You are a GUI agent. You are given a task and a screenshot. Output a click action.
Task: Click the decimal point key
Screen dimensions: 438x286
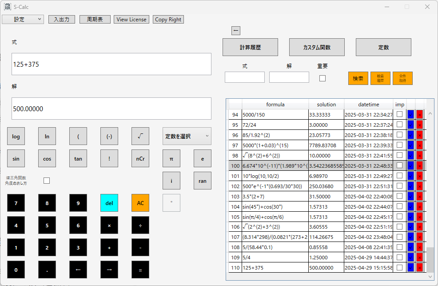tap(47, 270)
